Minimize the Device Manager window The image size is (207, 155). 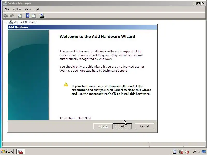[x=194, y=3]
